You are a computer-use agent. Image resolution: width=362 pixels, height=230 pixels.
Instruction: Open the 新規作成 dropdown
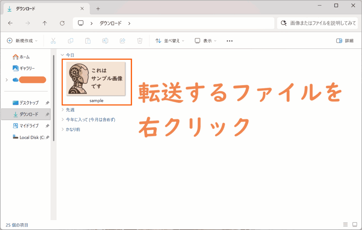(22, 41)
